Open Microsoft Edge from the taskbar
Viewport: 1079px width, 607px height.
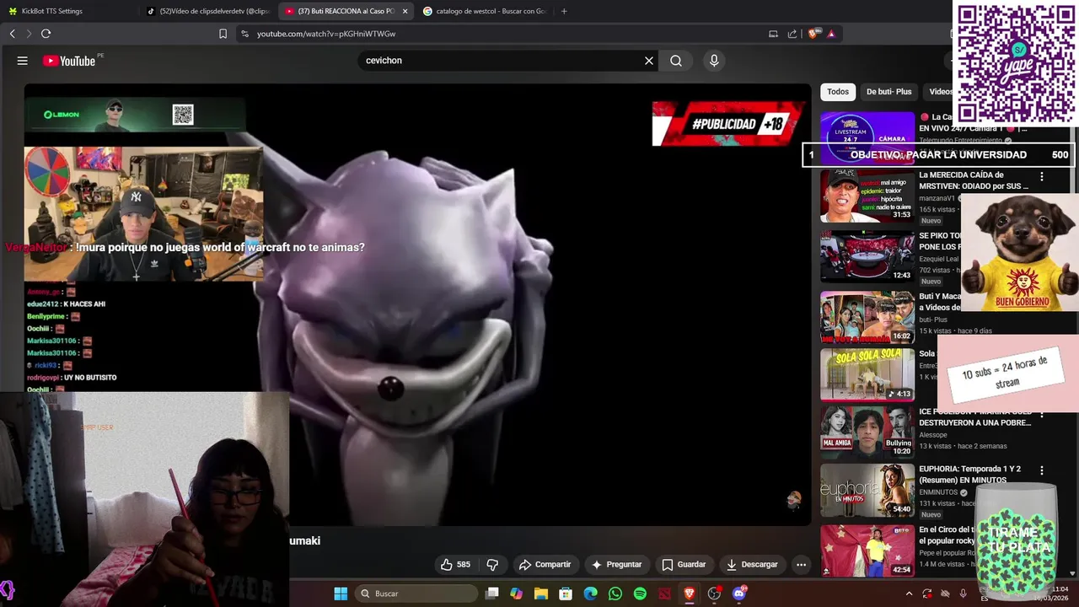click(x=591, y=594)
